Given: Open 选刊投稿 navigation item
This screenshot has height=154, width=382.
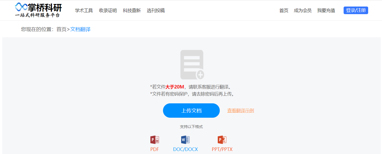Looking at the screenshot, I should pyautogui.click(x=156, y=11).
